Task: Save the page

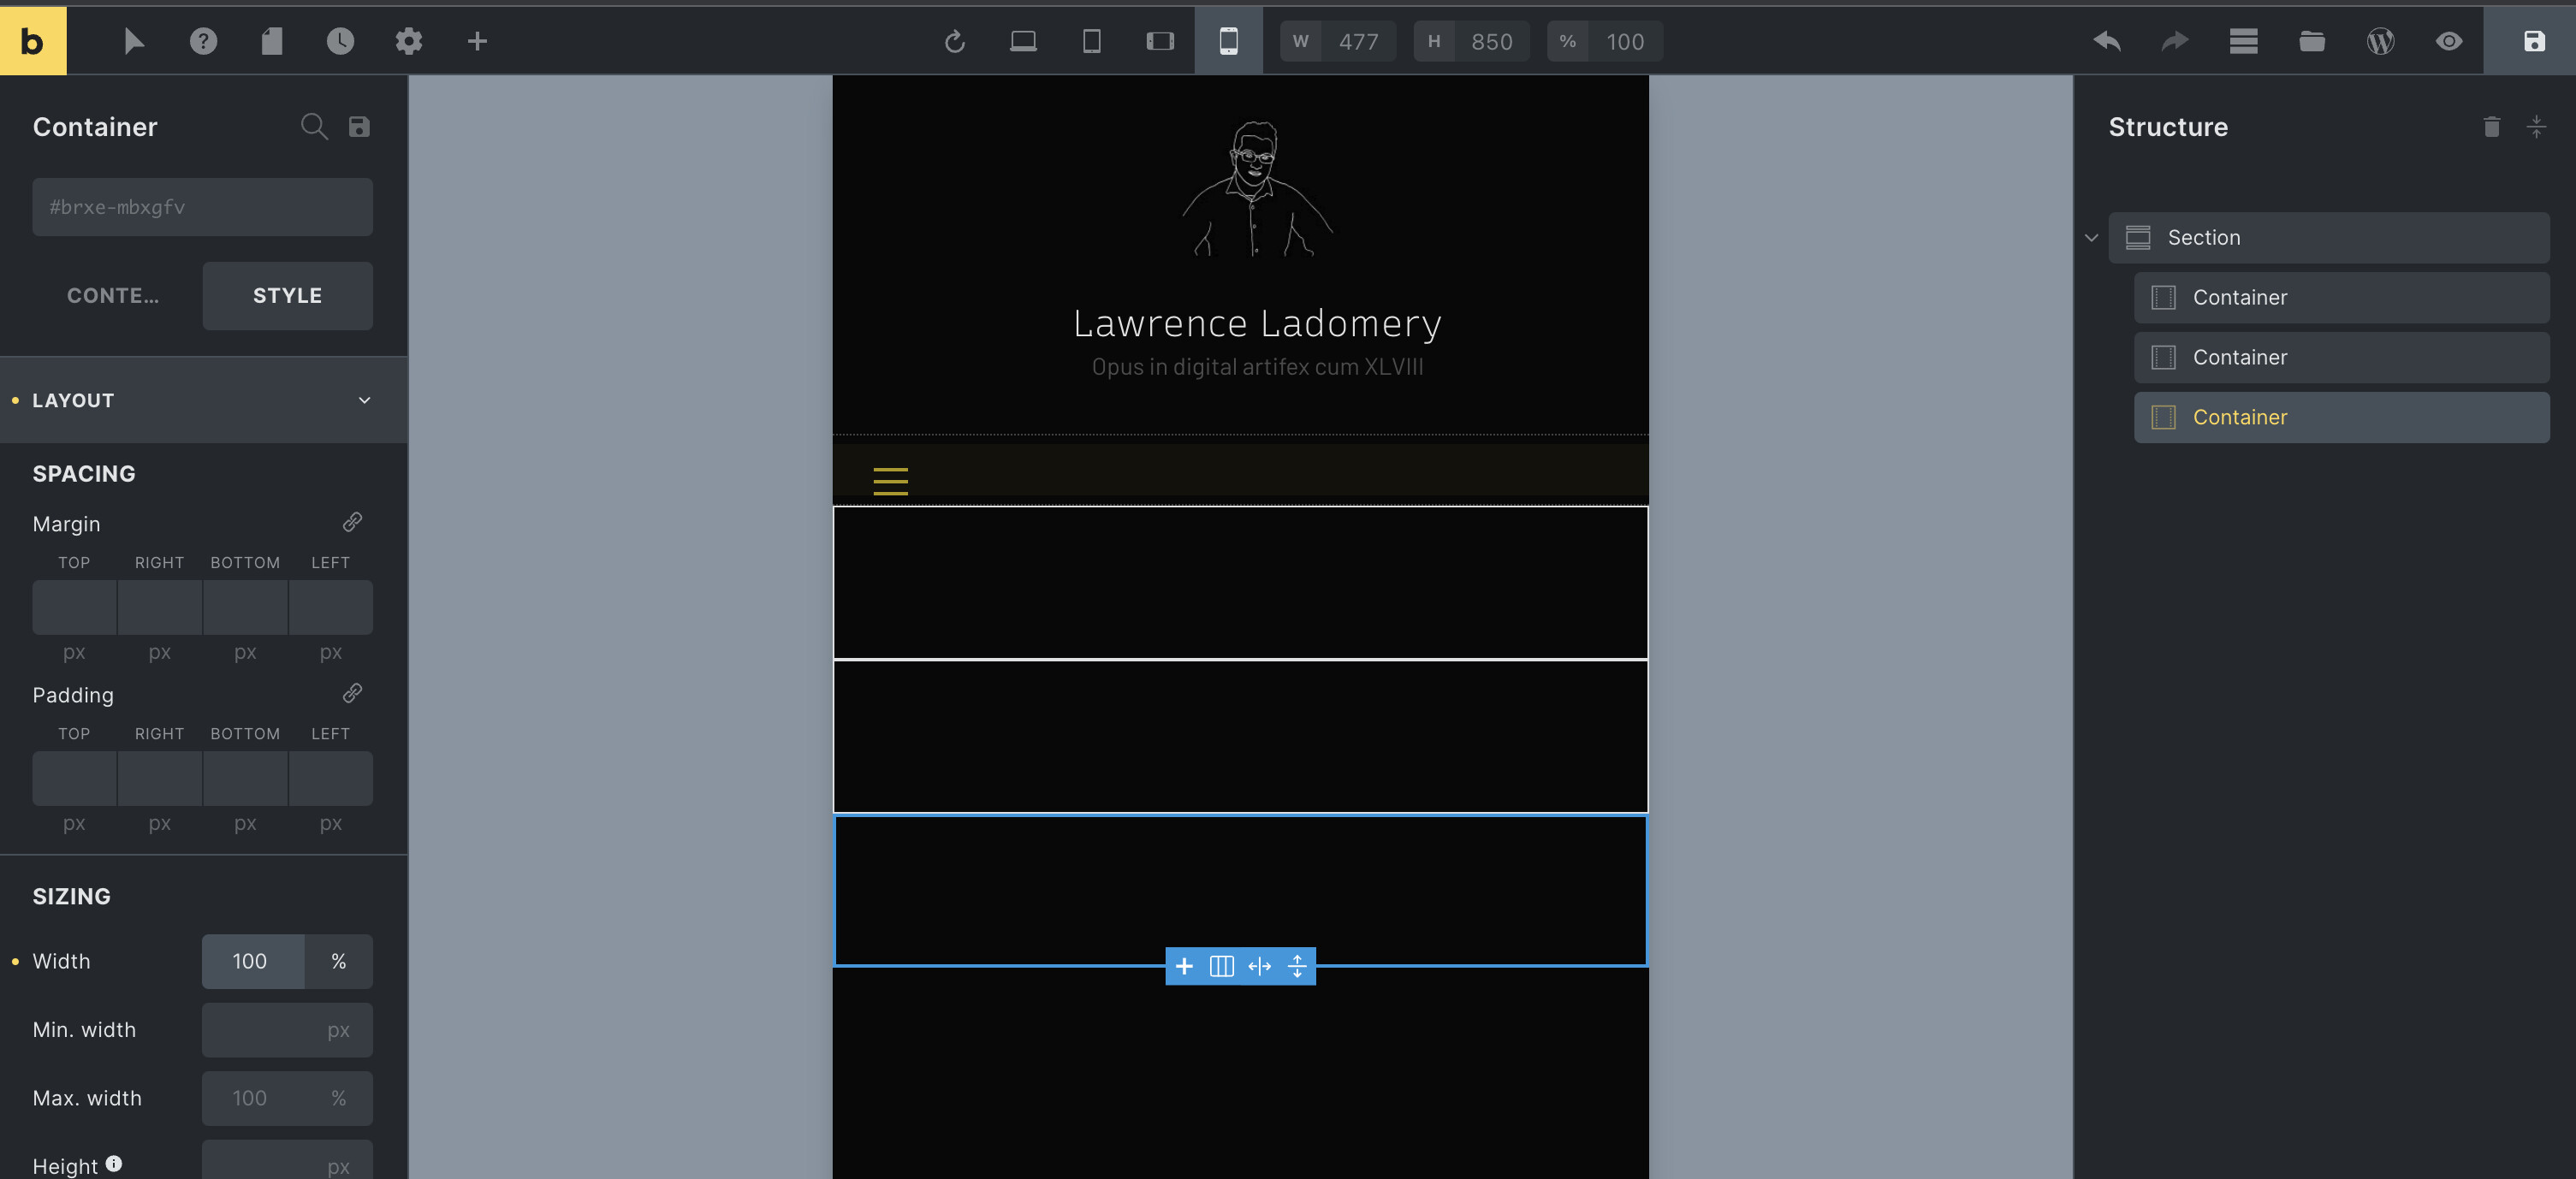Action: (2533, 41)
